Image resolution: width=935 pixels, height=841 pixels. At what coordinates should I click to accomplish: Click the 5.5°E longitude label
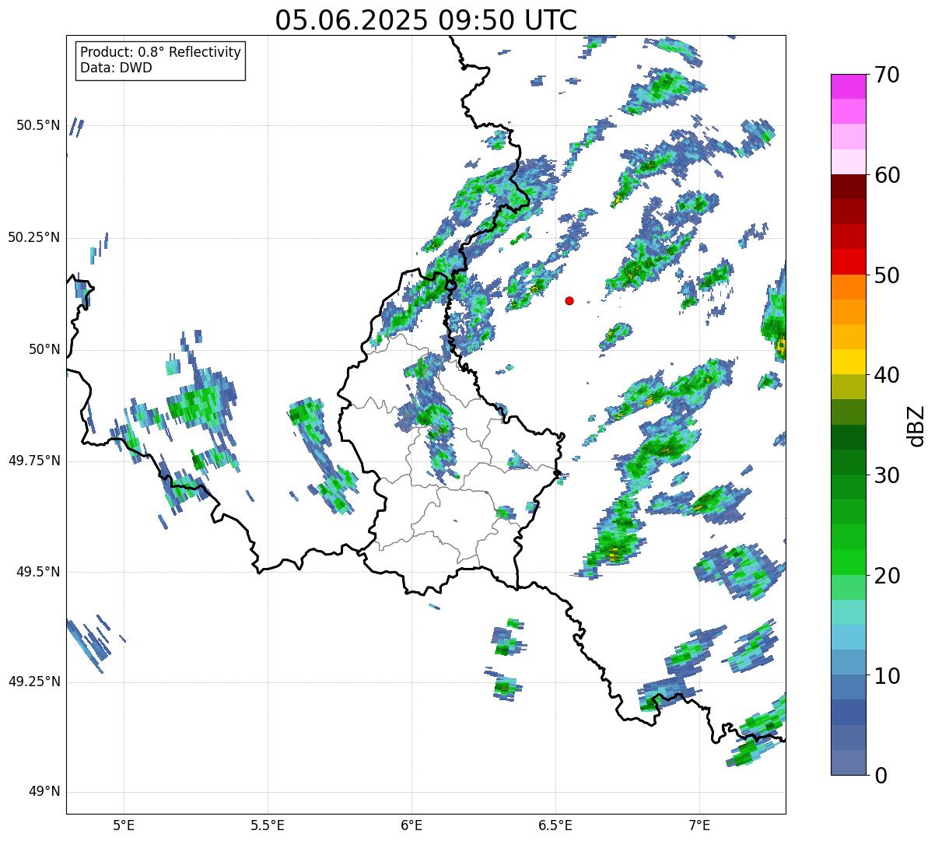click(268, 825)
